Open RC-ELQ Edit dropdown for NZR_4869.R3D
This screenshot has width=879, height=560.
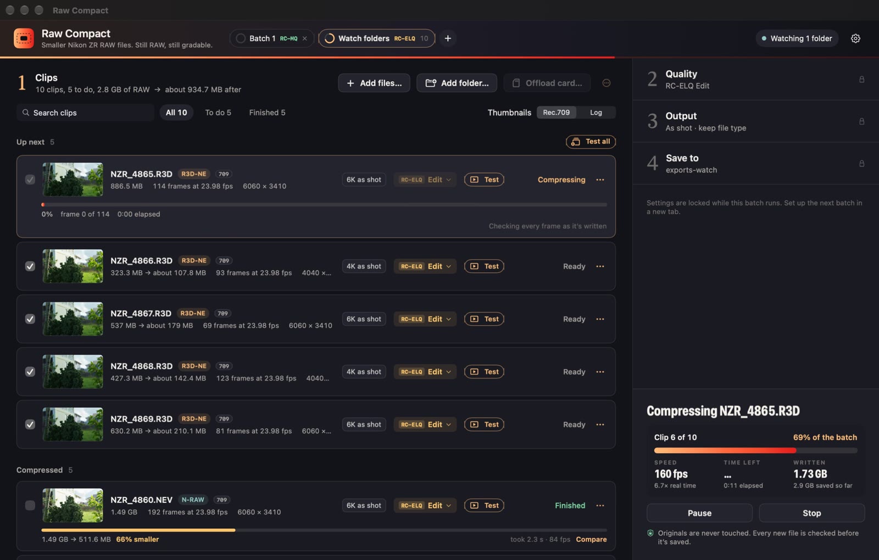tap(425, 424)
